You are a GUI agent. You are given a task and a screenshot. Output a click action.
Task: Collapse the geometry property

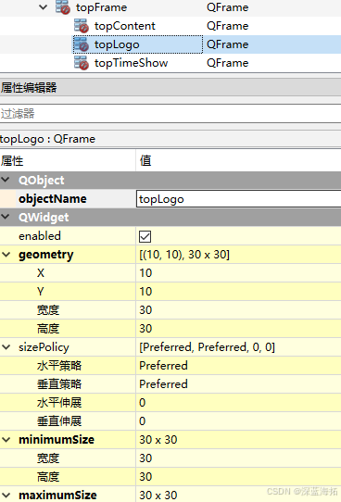[x=6, y=255]
